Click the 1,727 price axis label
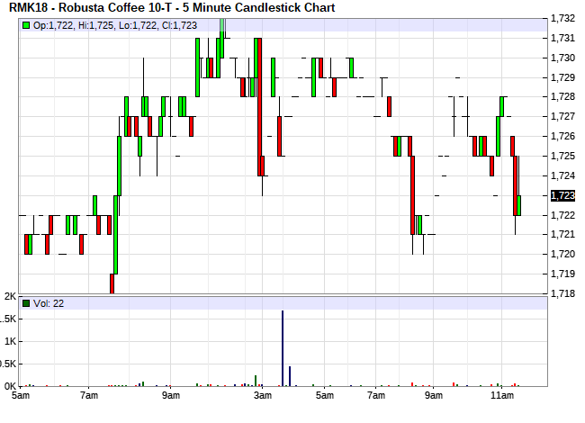 point(563,116)
